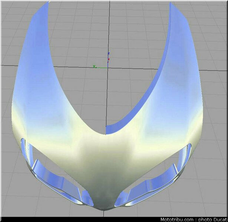Click the "photo Ducati" credit text
Image resolution: width=228 pixels, height=222 pixels.
tap(213, 219)
